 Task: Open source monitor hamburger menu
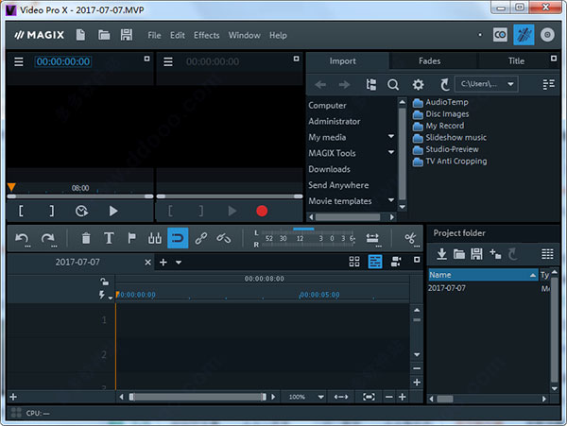coord(19,61)
